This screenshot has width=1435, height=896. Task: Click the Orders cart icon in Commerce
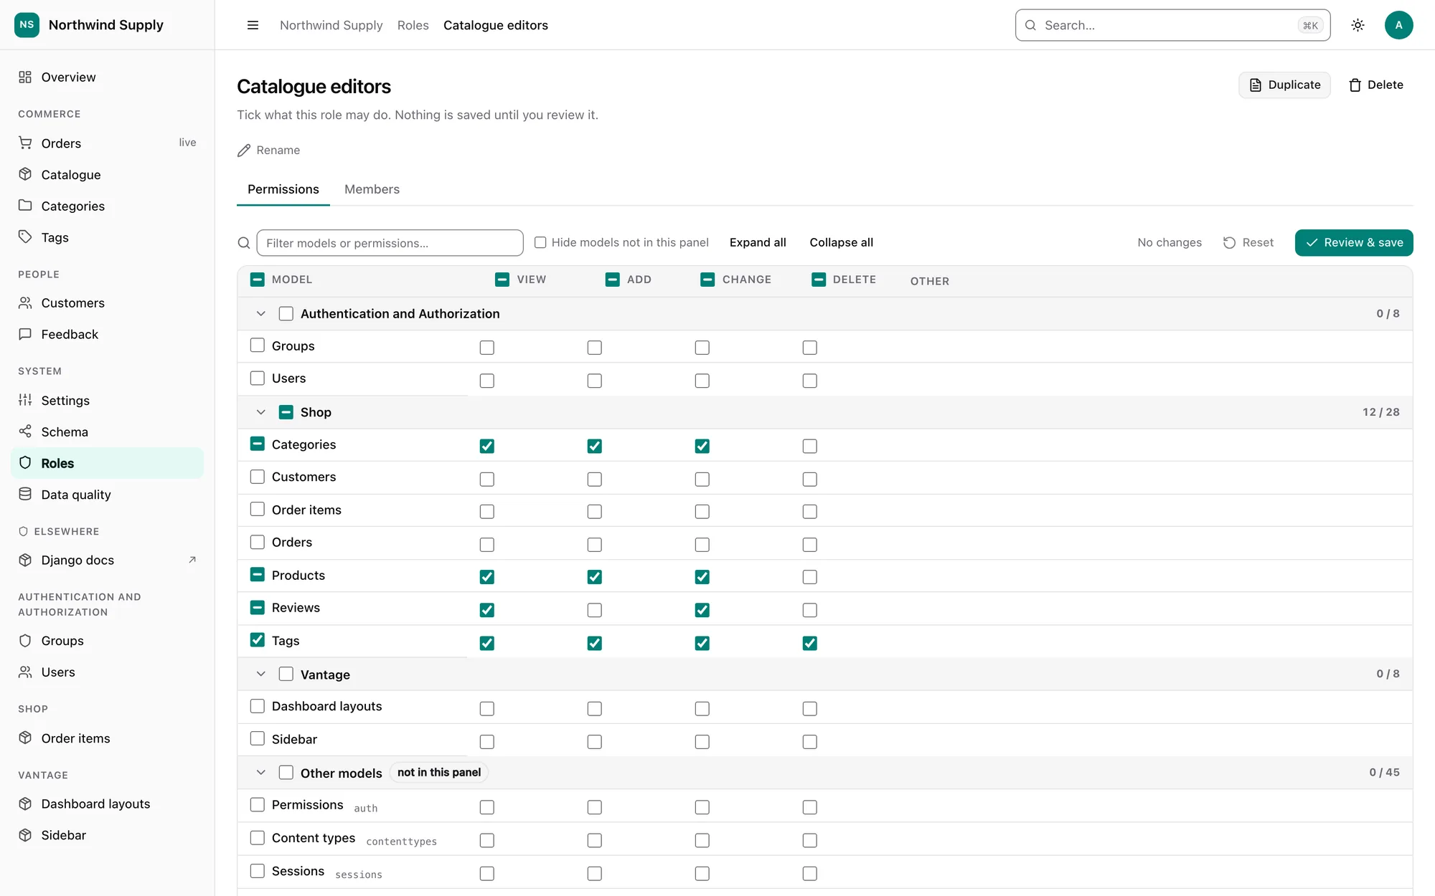[x=25, y=143]
